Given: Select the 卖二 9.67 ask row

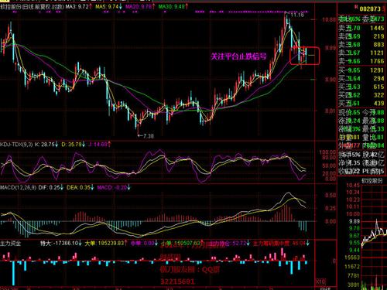Looking at the screenshot, I should click(x=361, y=53).
